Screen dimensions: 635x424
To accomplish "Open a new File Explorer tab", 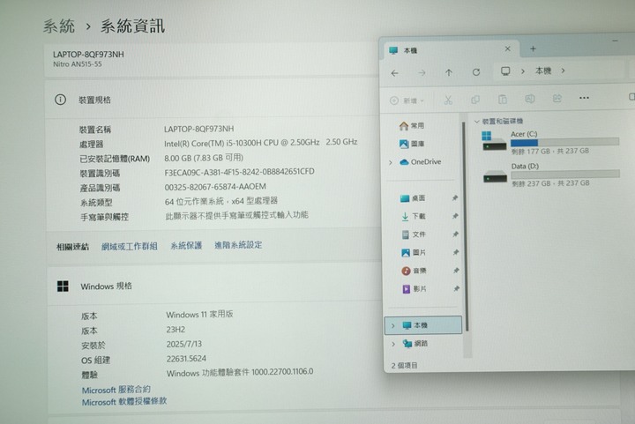I will (533, 49).
